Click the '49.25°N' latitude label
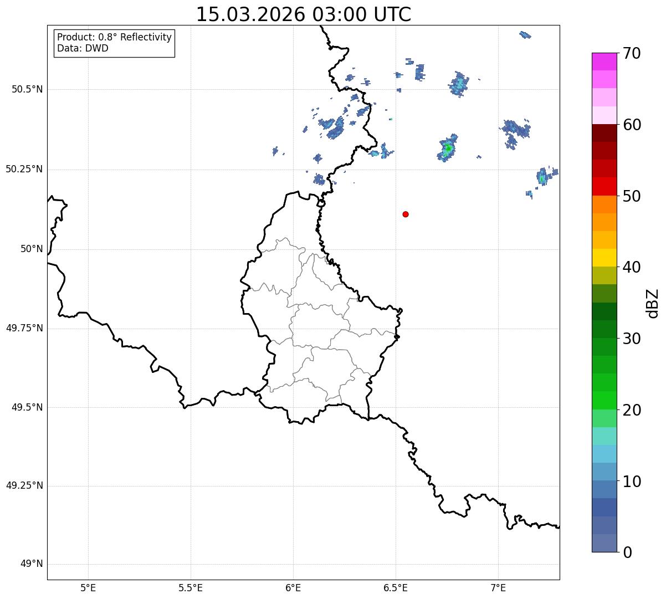666x599 pixels. click(24, 485)
